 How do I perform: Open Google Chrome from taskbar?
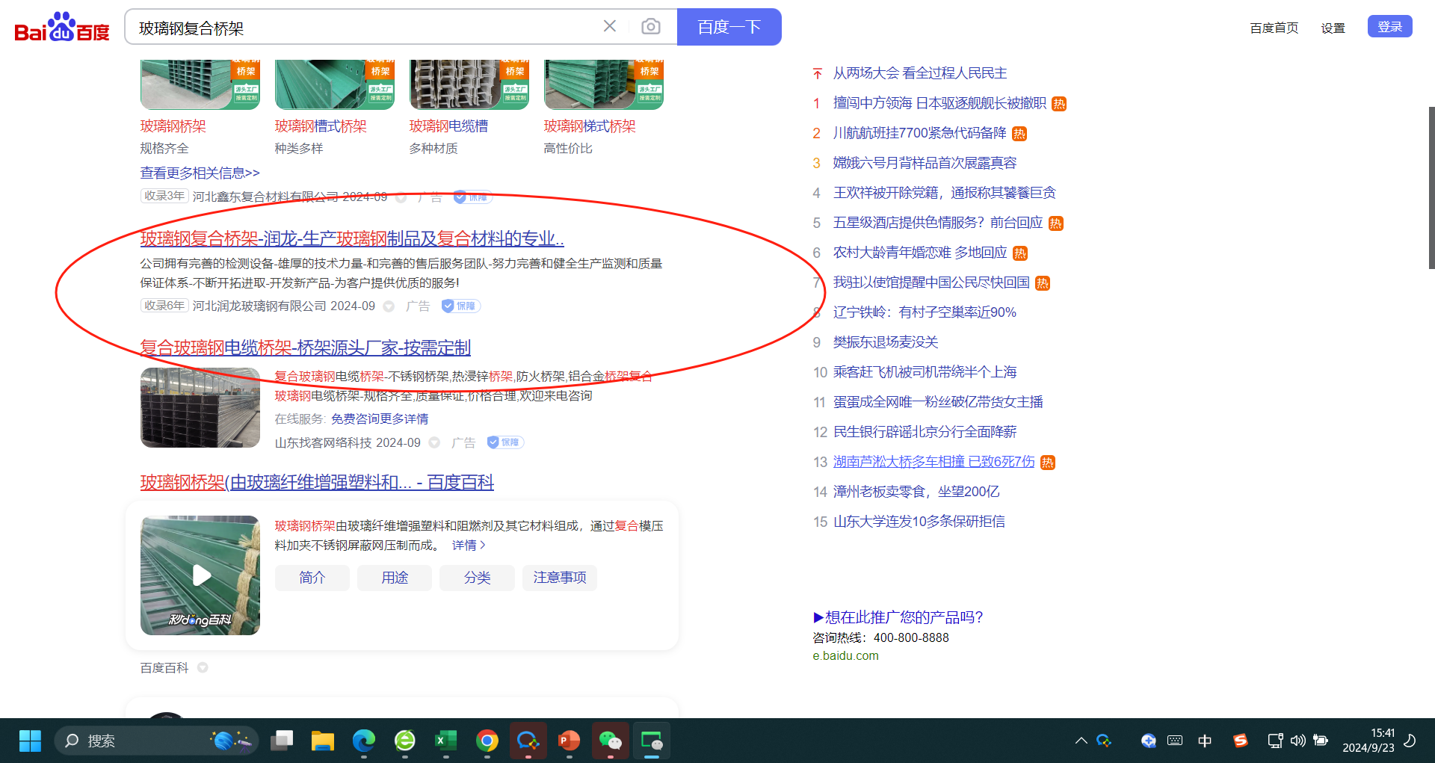coord(487,741)
